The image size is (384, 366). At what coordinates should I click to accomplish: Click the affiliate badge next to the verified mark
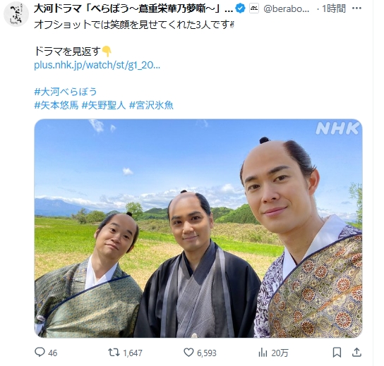tap(254, 8)
